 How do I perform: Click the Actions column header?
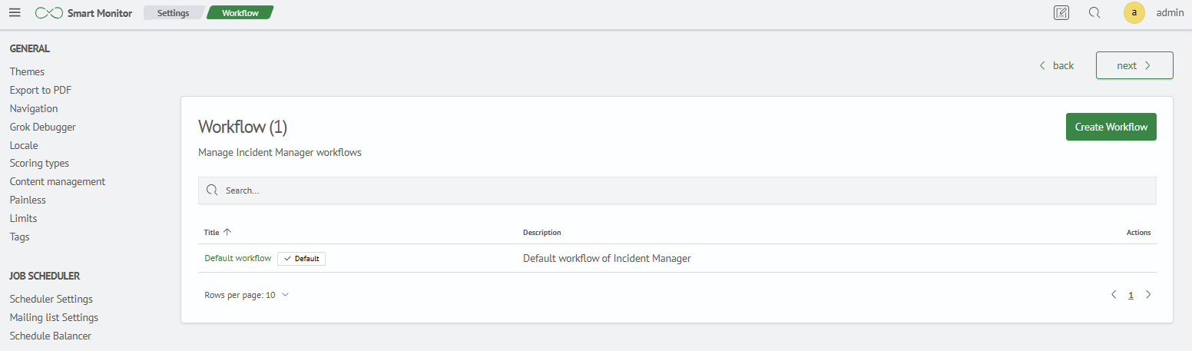1138,232
